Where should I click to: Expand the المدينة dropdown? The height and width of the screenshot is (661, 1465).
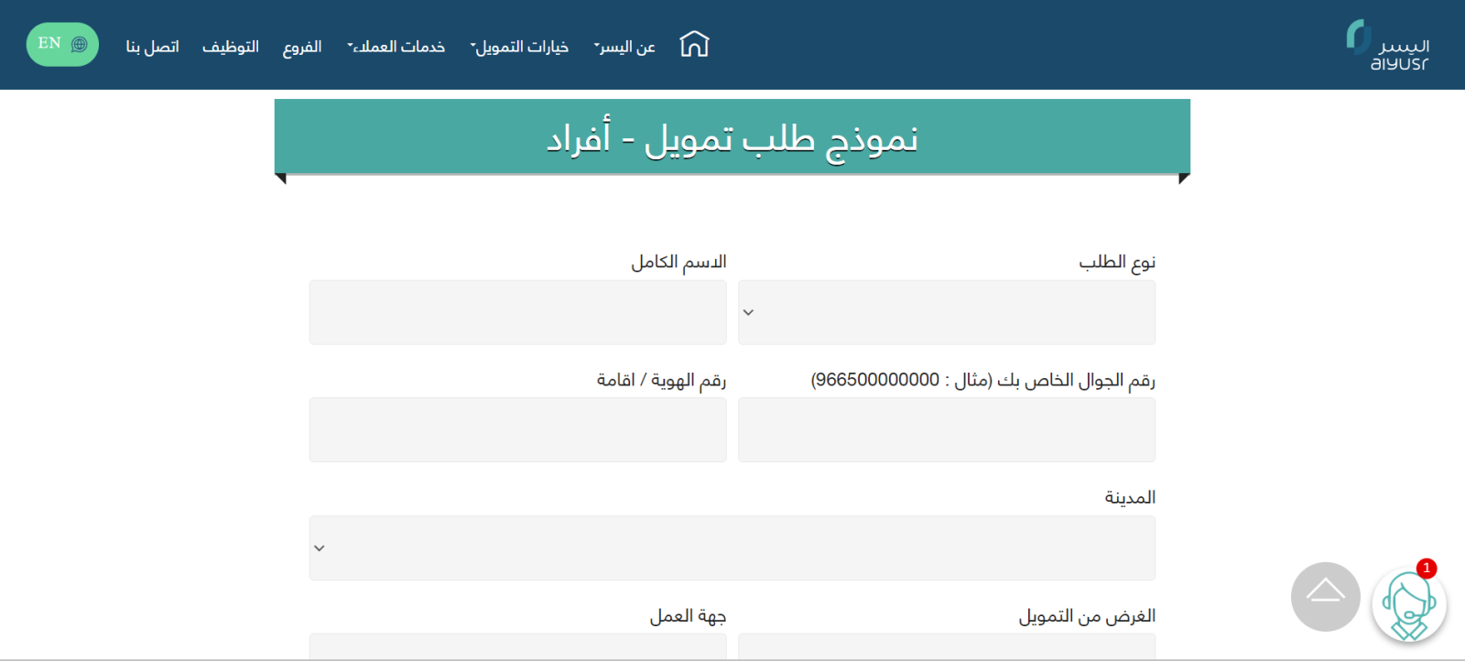(x=732, y=547)
